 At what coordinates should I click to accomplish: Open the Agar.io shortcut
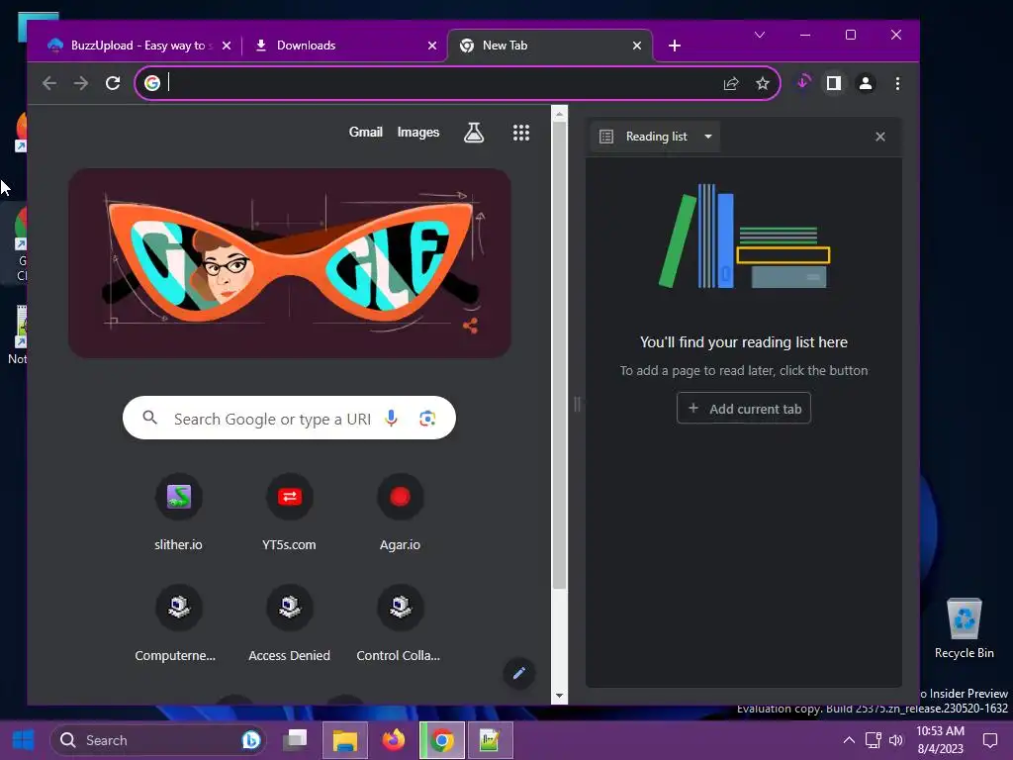[x=400, y=514]
